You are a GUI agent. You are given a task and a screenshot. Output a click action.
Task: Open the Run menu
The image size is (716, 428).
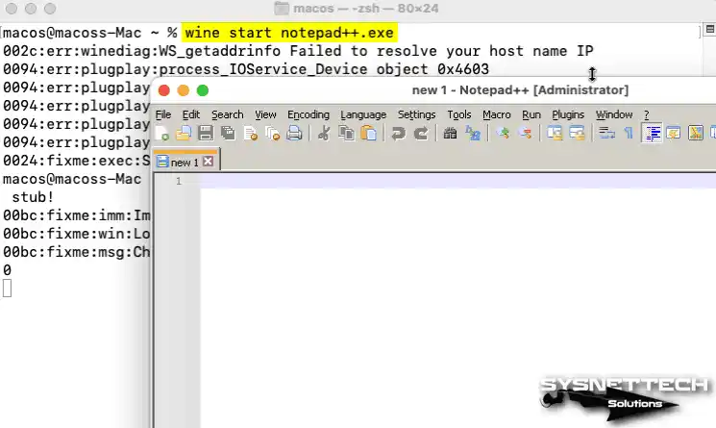click(x=531, y=114)
